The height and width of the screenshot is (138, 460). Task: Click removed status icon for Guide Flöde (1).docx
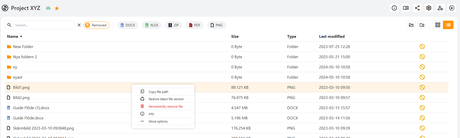(x=422, y=108)
